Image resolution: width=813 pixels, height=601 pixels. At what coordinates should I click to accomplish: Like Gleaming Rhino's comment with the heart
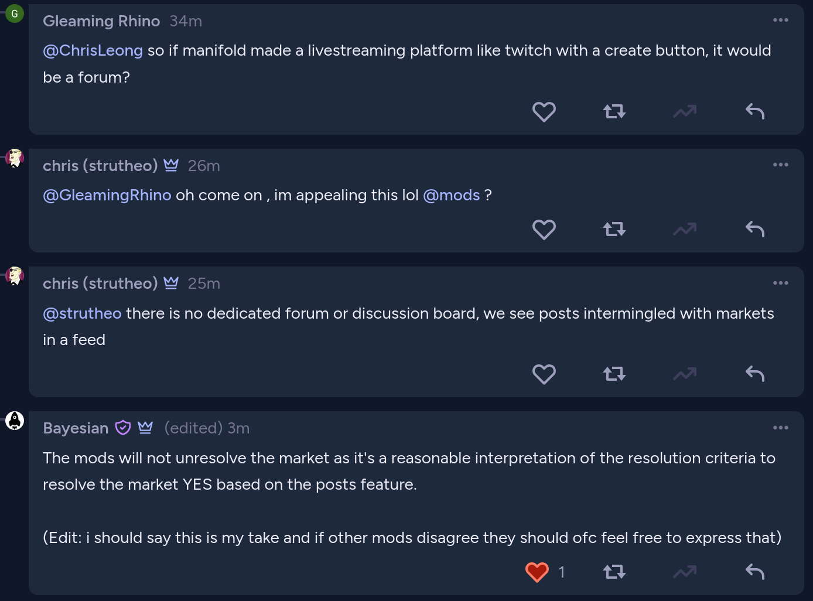544,112
